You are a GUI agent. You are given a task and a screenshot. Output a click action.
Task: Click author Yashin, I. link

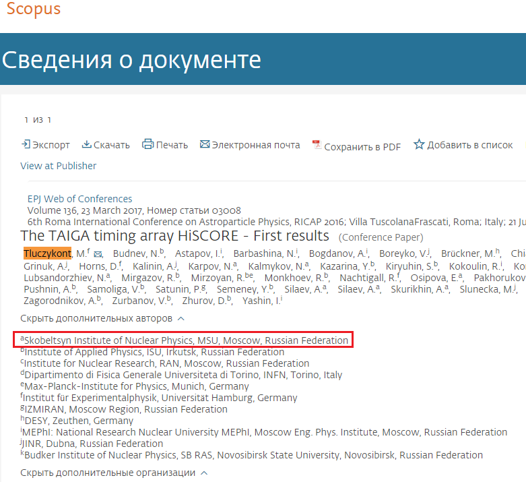tap(259, 301)
